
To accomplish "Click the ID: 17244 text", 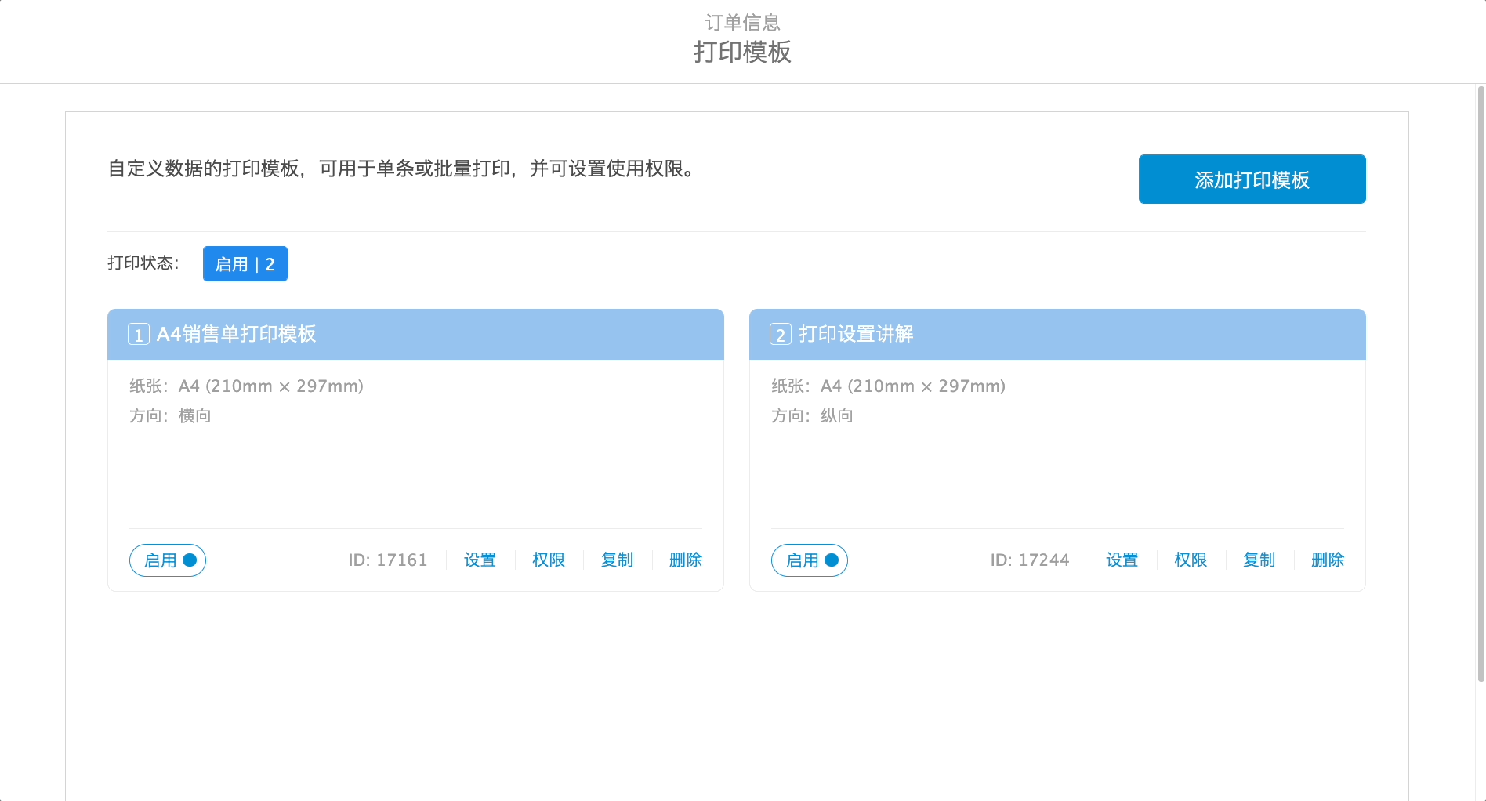I will pyautogui.click(x=1030, y=560).
